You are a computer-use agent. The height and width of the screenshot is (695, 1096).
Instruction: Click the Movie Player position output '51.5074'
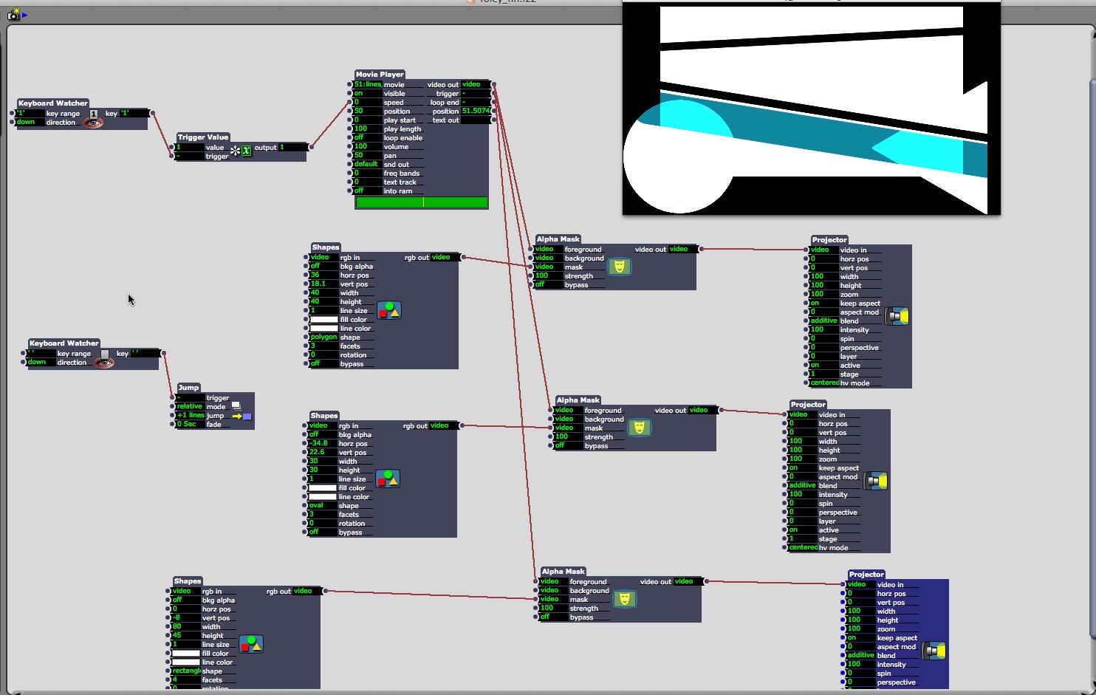coord(476,112)
